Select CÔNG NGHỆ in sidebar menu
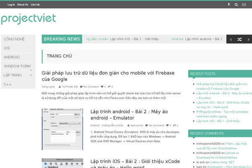252x168 pixels. [18, 39]
